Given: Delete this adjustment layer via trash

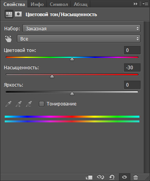Looking at the screenshot, I should [x=135, y=177].
